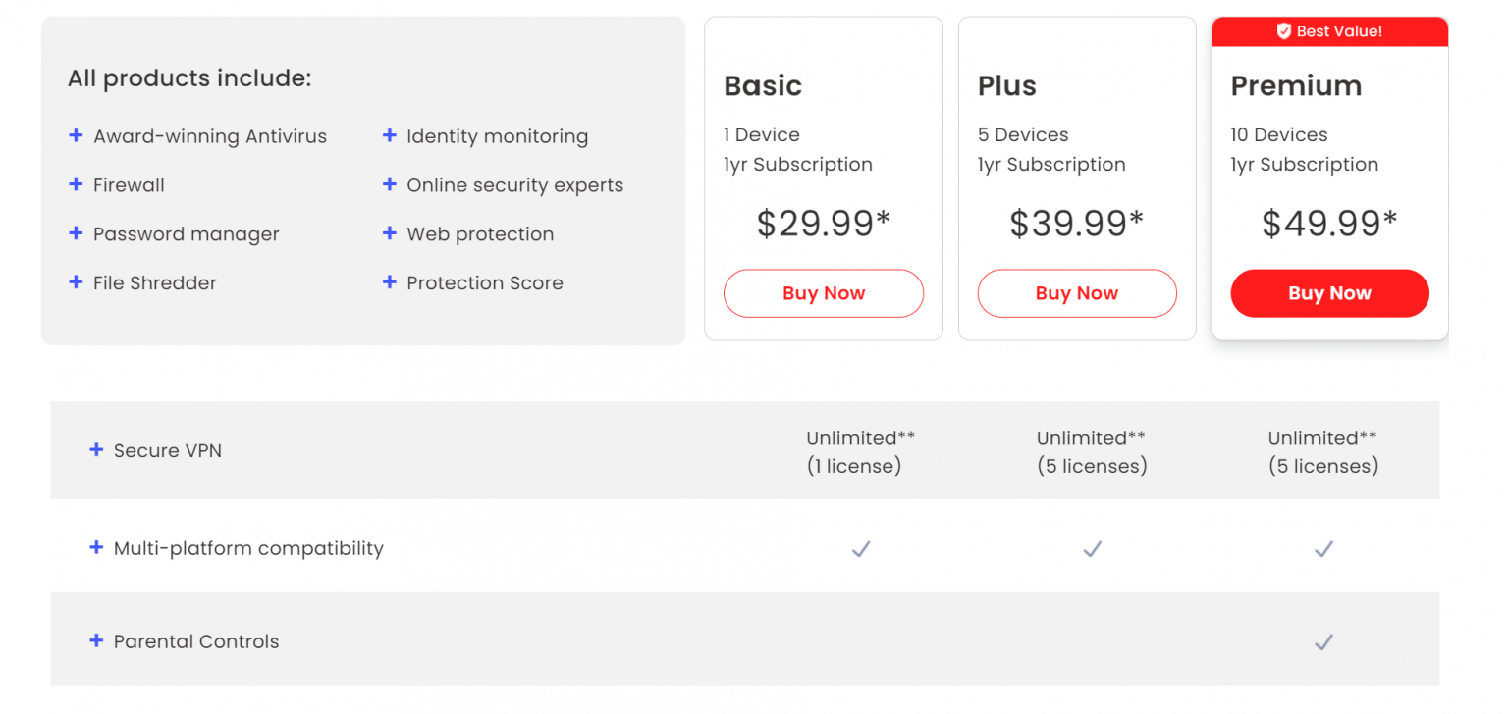The height and width of the screenshot is (714, 1508).
Task: Click the plus icon beside Award-winning Antivirus
Action: point(77,136)
